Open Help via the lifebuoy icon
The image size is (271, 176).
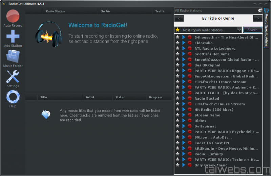13,97
